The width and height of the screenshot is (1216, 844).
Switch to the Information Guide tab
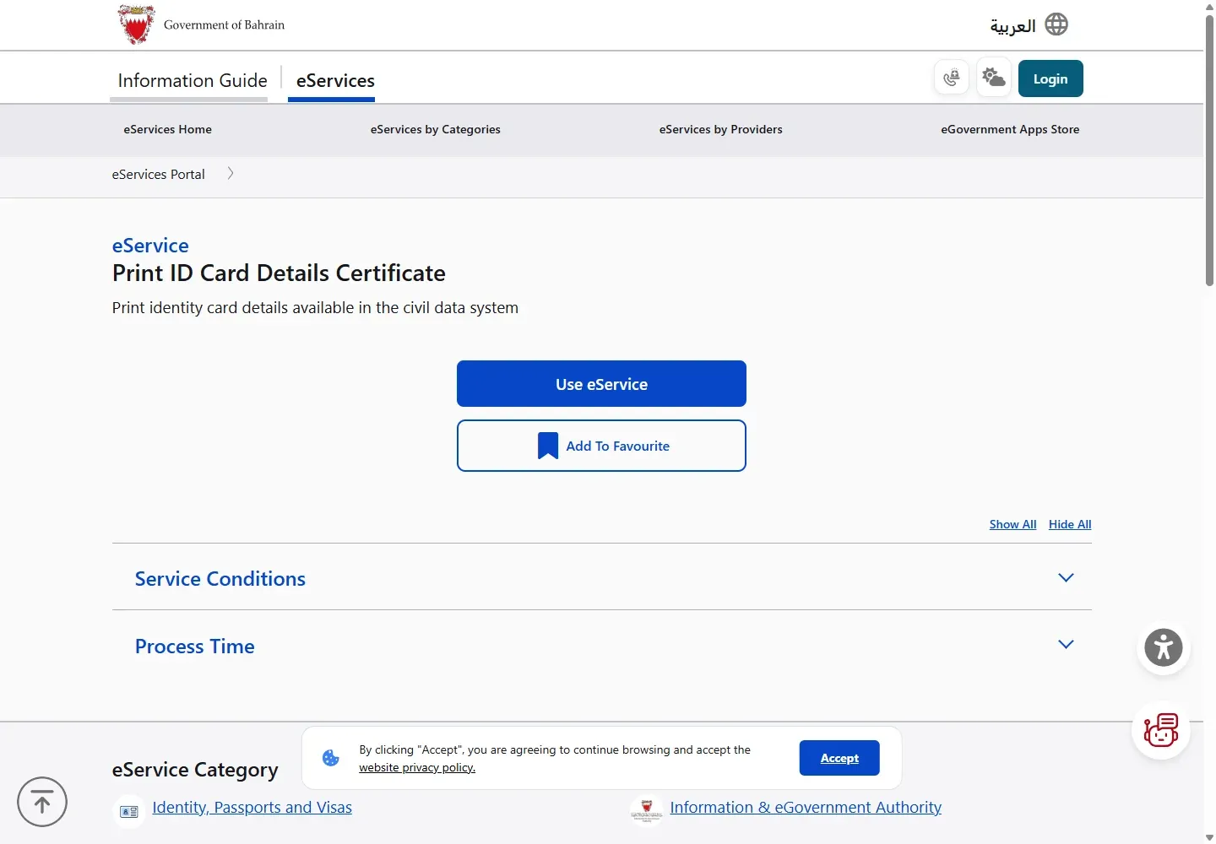pyautogui.click(x=193, y=80)
